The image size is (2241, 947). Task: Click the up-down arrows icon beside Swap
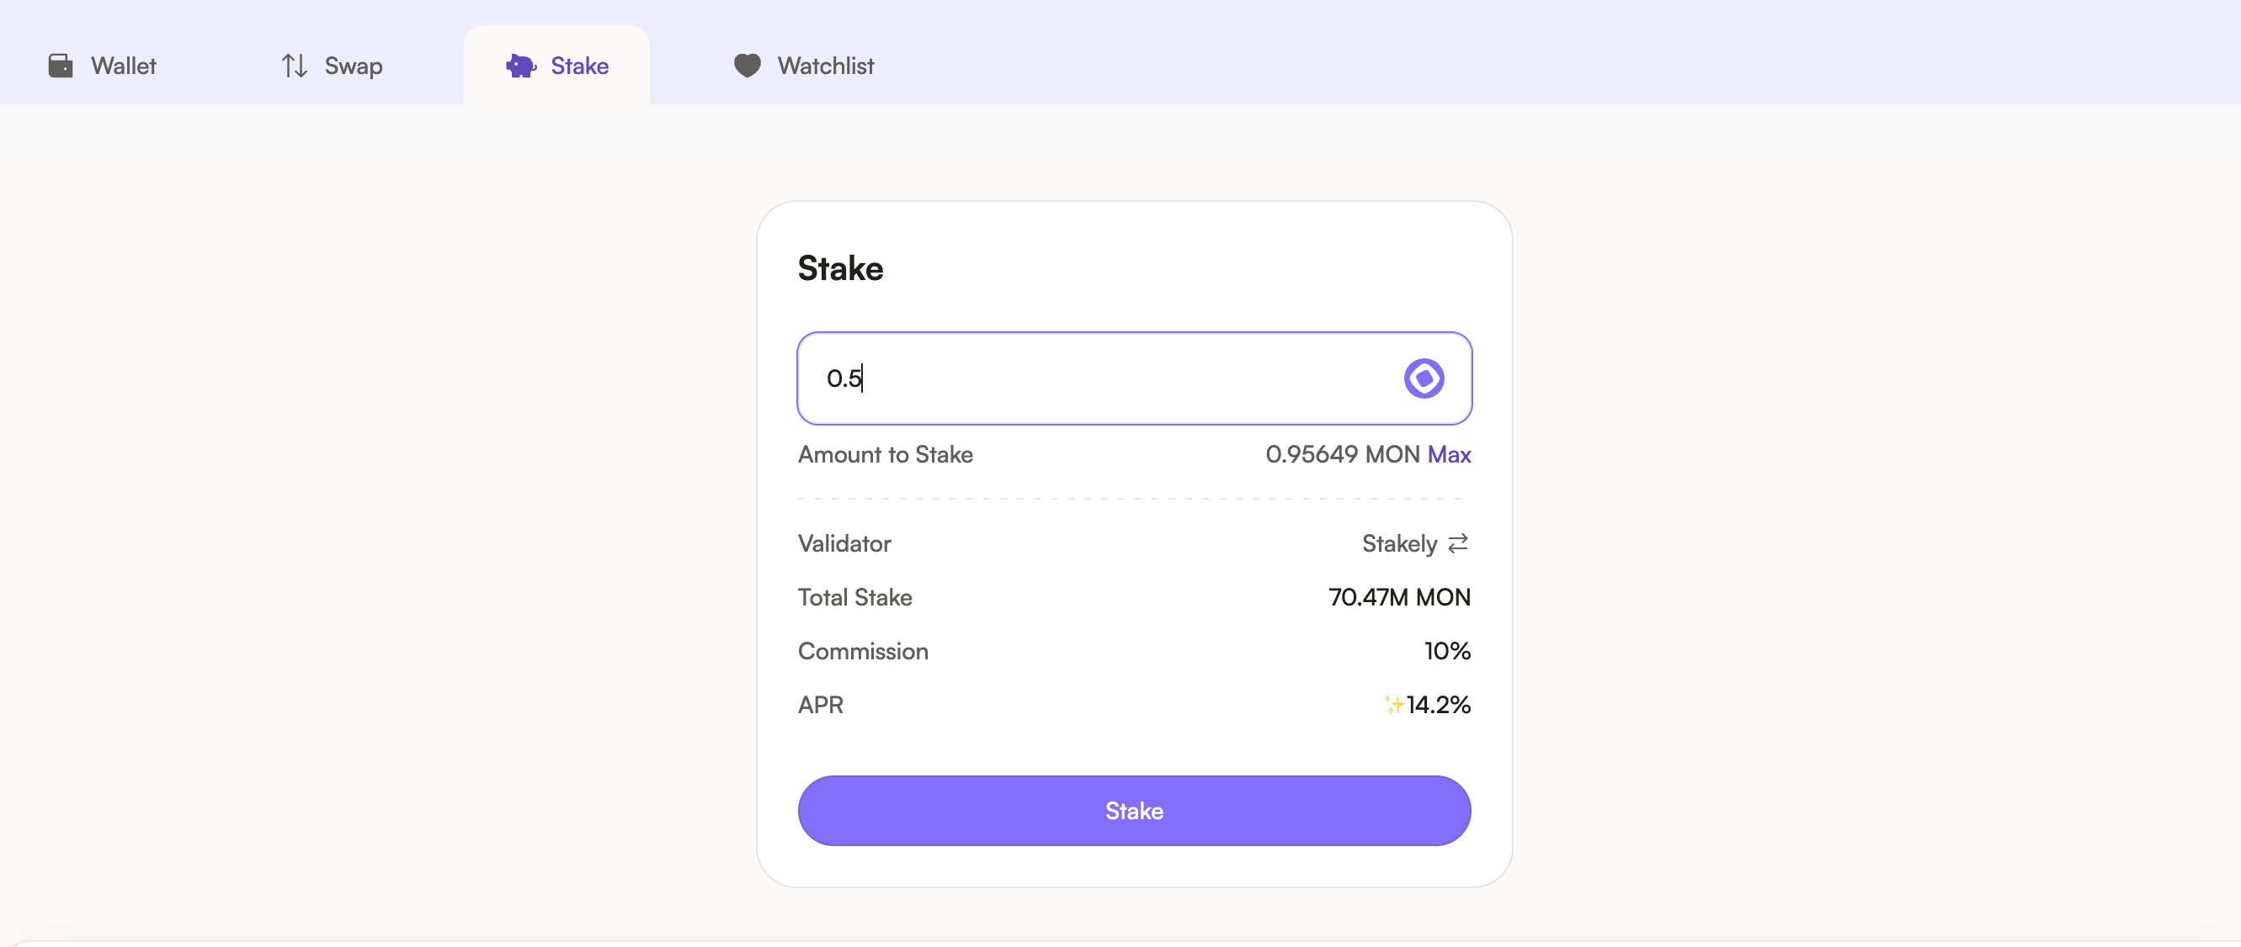(x=292, y=65)
